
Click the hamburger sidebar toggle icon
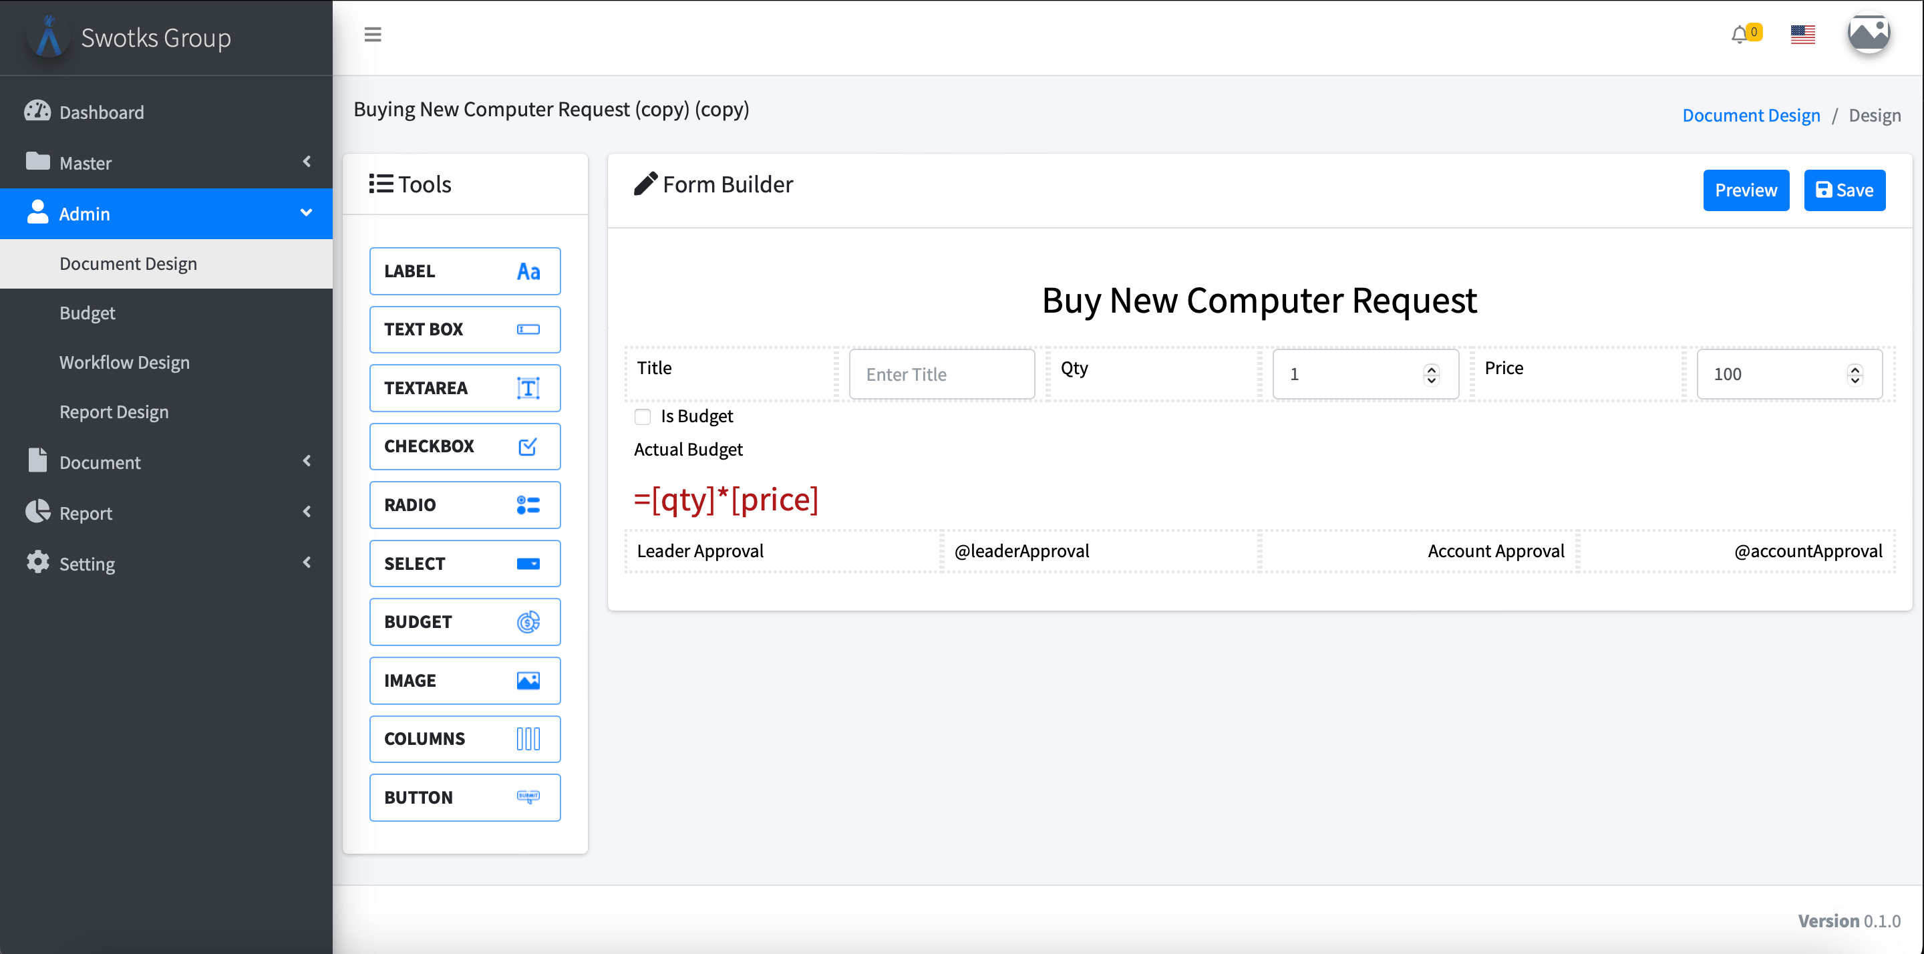pyautogui.click(x=372, y=34)
